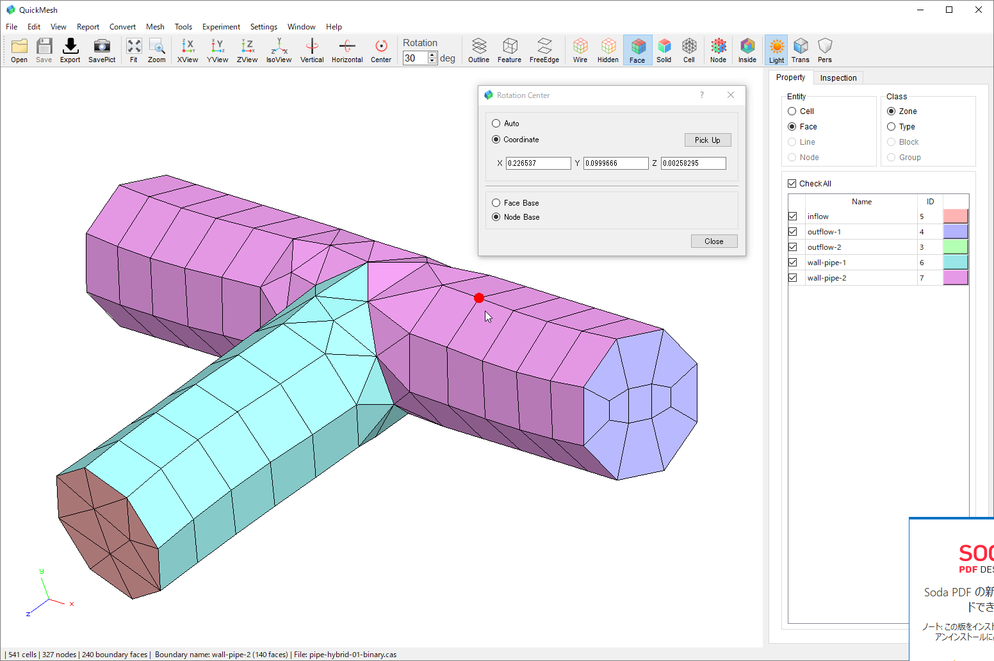Click the Z coordinate input field
Viewport: 994px width, 661px height.
pos(694,163)
